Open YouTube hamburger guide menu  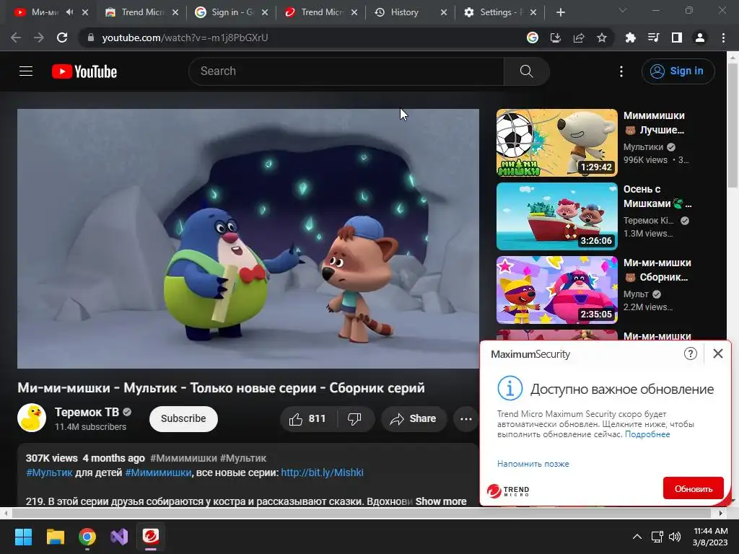(x=26, y=71)
